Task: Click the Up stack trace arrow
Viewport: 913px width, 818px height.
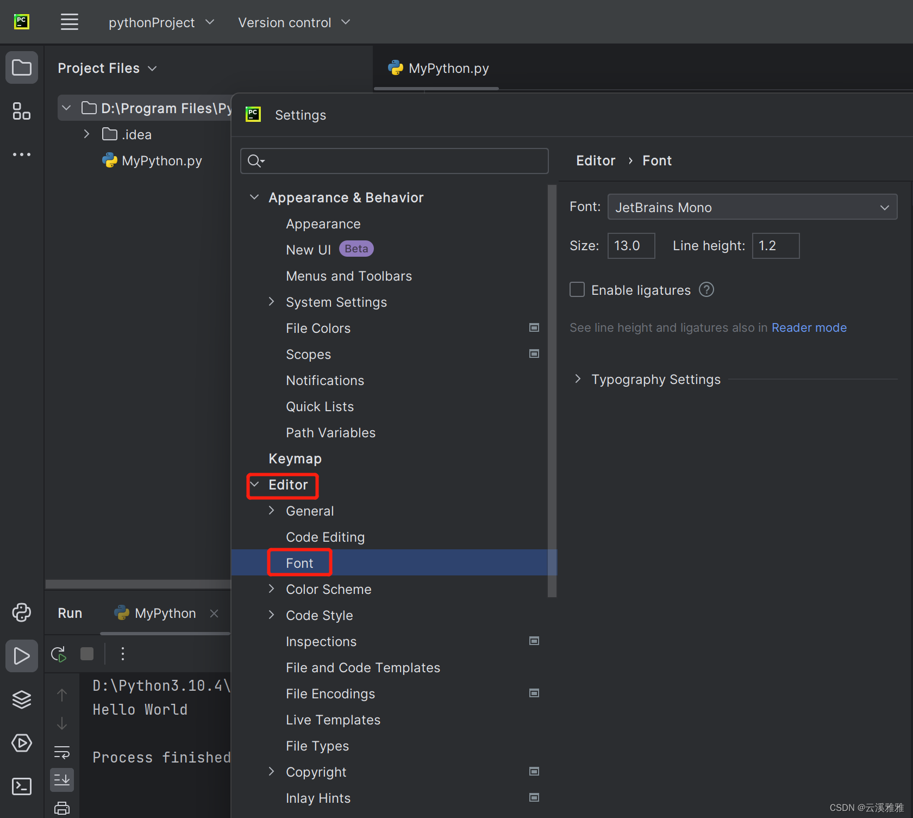Action: click(x=62, y=695)
